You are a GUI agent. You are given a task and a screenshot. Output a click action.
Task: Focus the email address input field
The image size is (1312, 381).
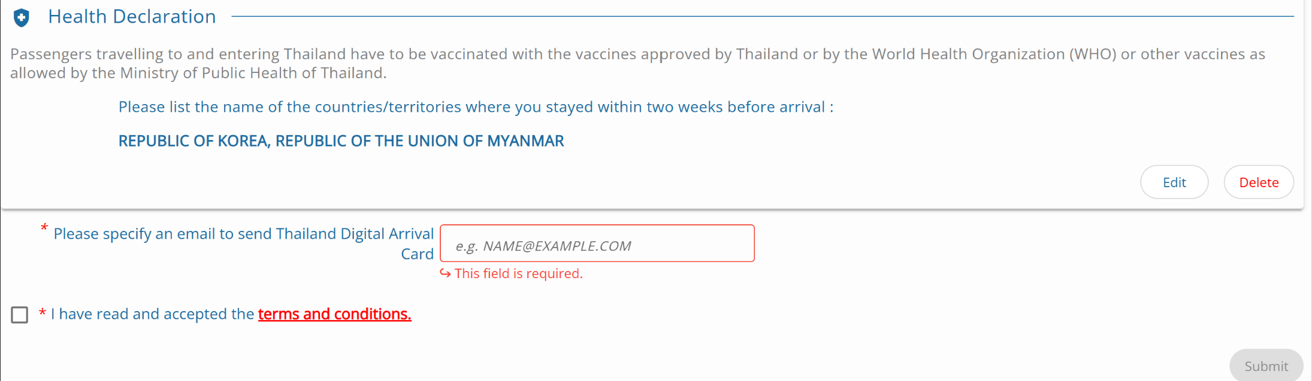[597, 244]
